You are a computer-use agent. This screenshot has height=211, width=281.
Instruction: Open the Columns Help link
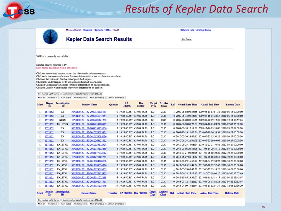pos(187,30)
